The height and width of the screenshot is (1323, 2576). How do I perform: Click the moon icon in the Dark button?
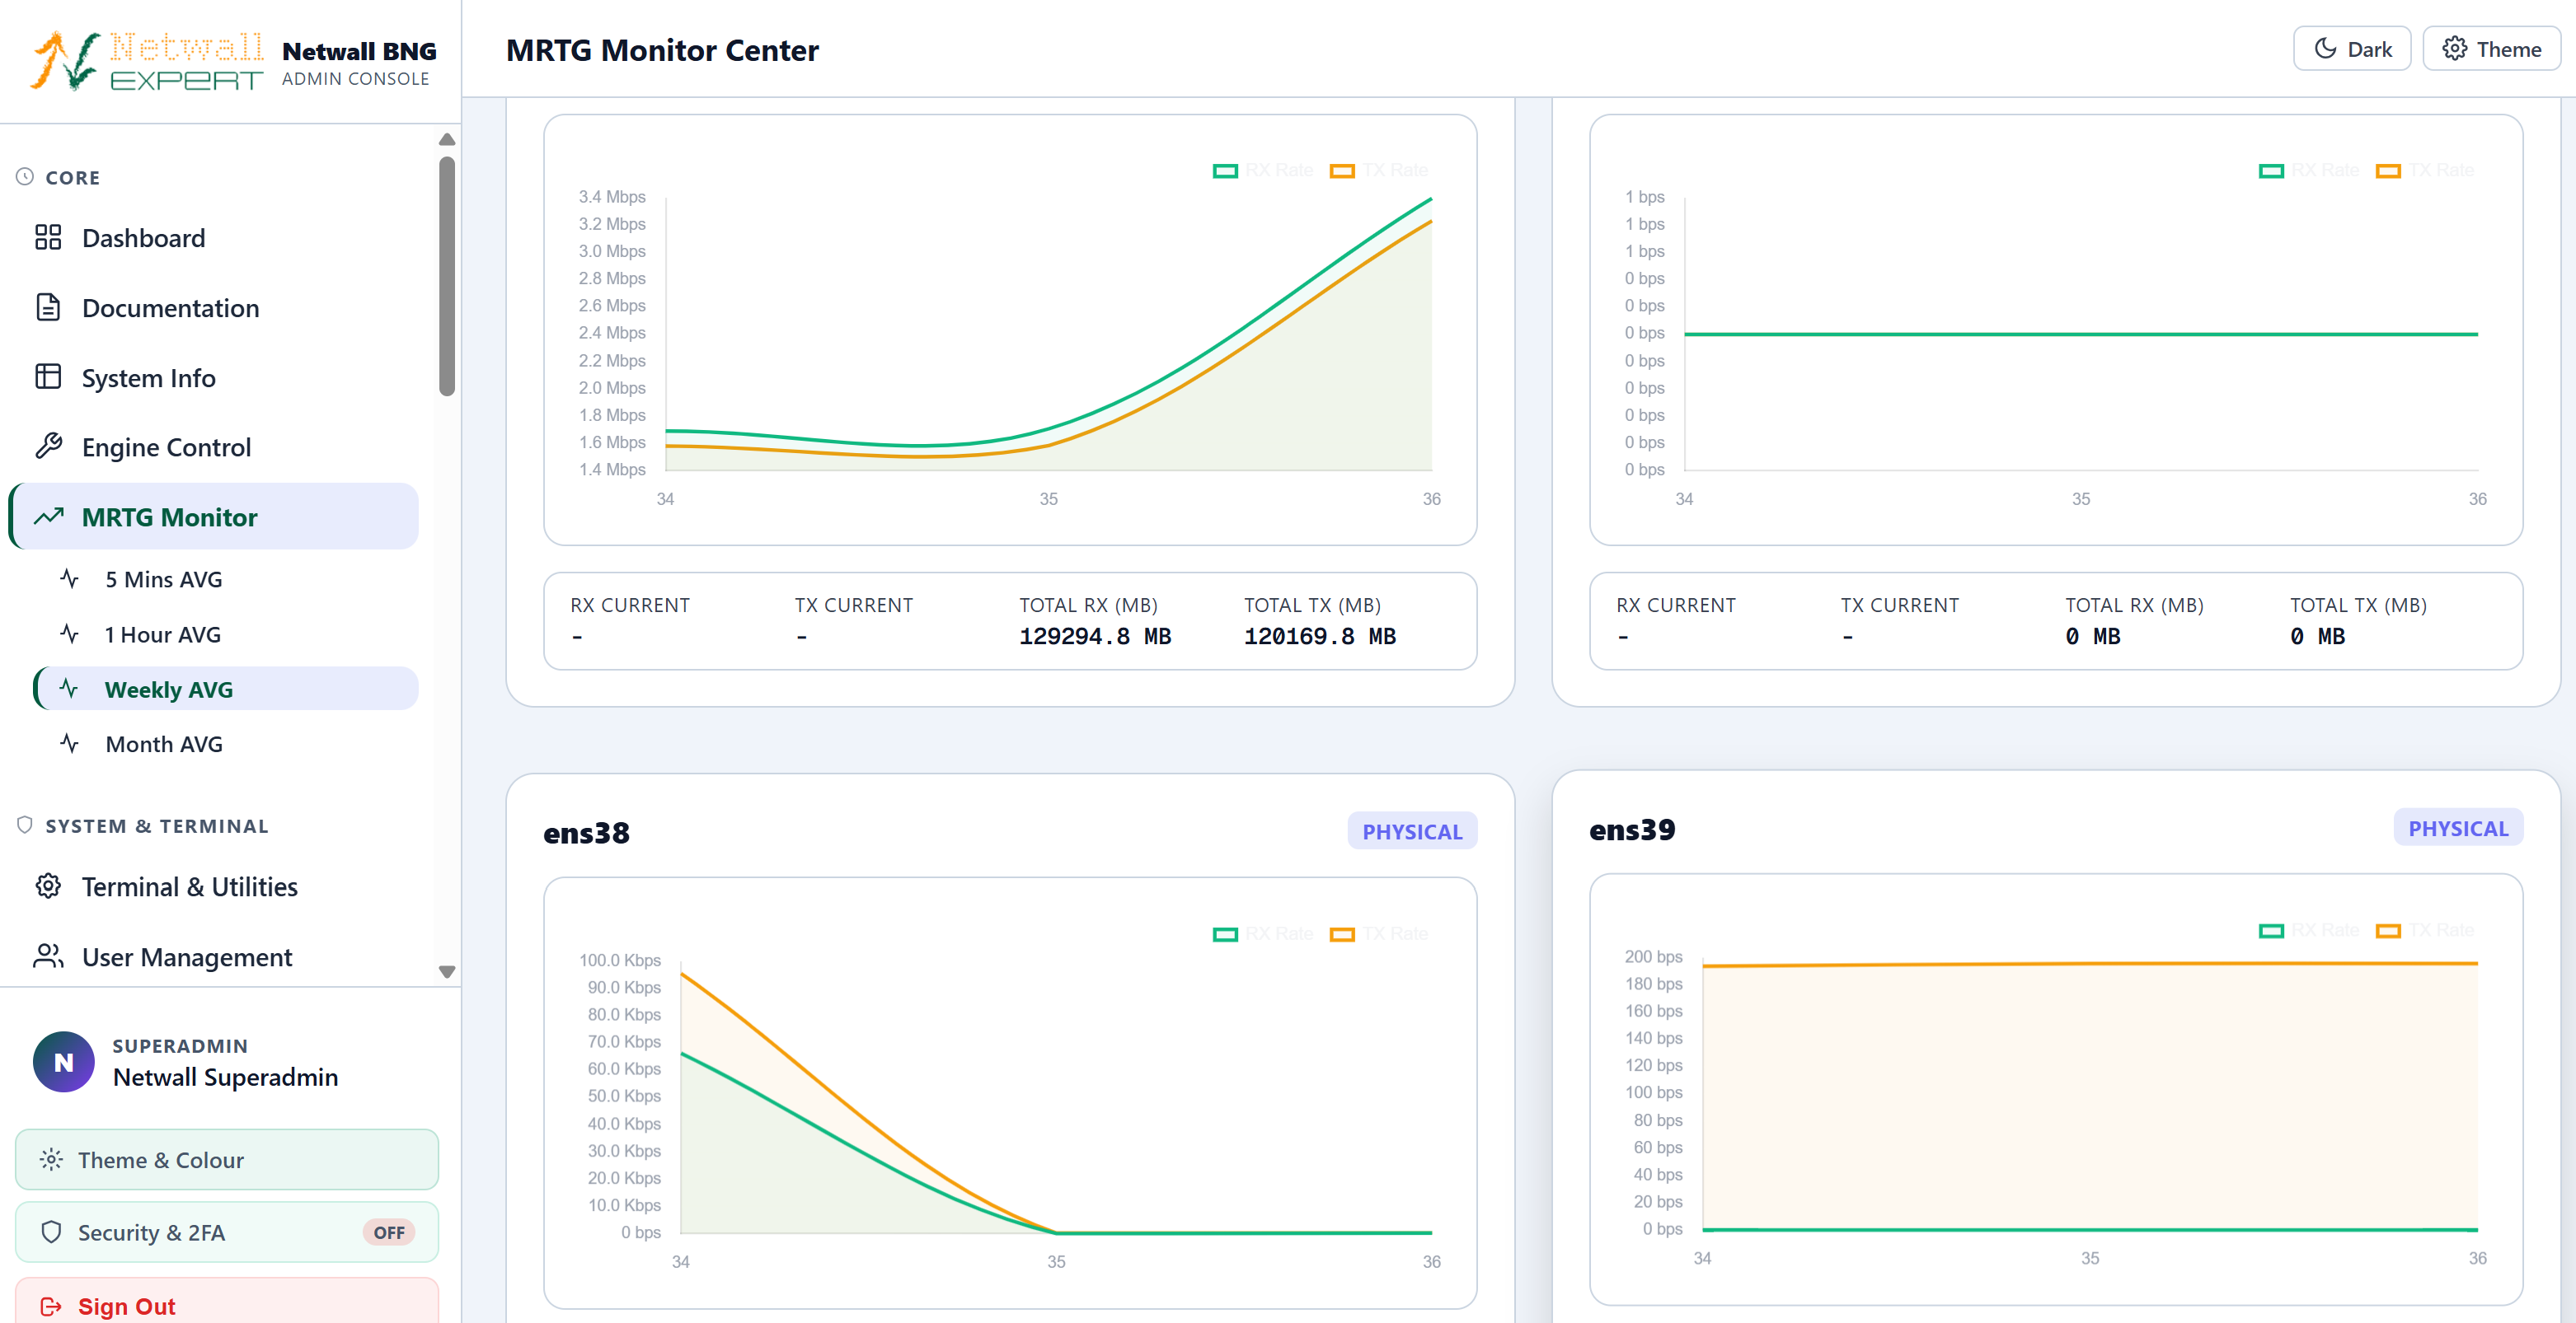[x=2326, y=49]
